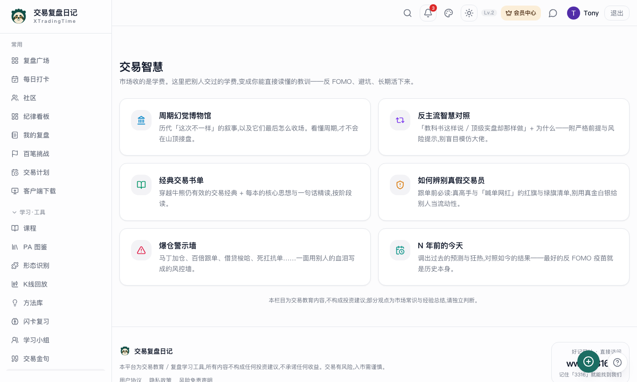Click the 客户端下载 download icon

15,191
